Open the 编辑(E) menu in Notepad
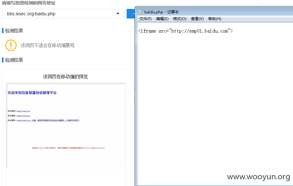 [x=162, y=19]
